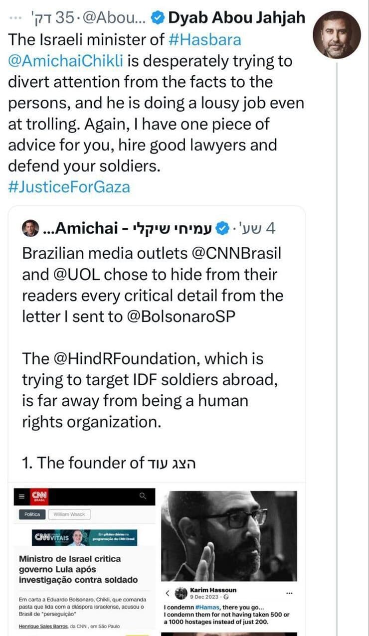Open the three-dot menu on Karim Hassoun's post
The width and height of the screenshot is (369, 636).
coord(289,593)
